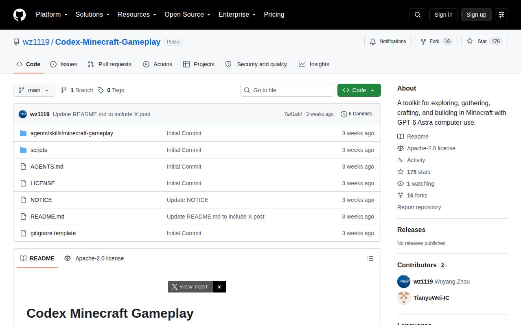The width and height of the screenshot is (521, 325).
Task: Click the Notifications button
Action: [x=388, y=41]
